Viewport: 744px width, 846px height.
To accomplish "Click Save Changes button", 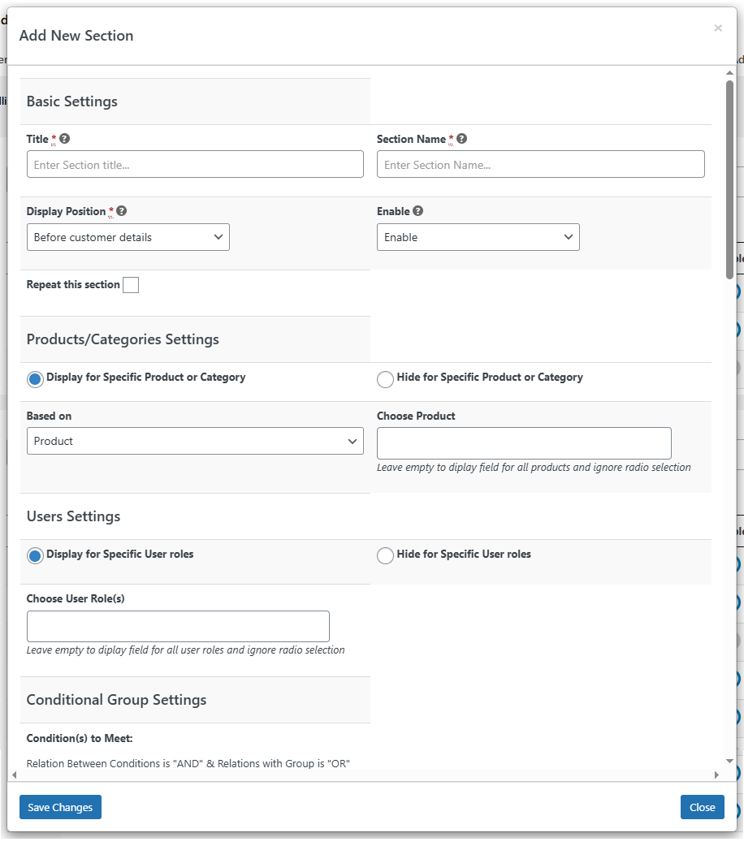I will point(60,807).
